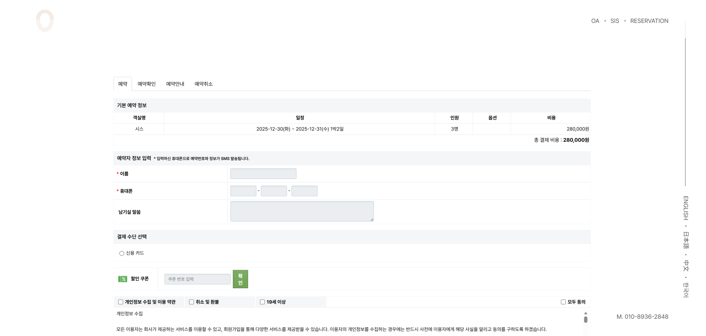The height and width of the screenshot is (336, 706).
Task: Tick the 취소 및 환불 agreement checkbox
Action: [192, 302]
